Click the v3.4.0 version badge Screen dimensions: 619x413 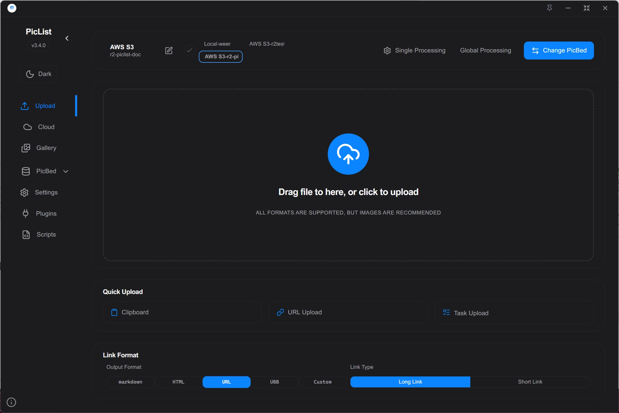click(39, 45)
